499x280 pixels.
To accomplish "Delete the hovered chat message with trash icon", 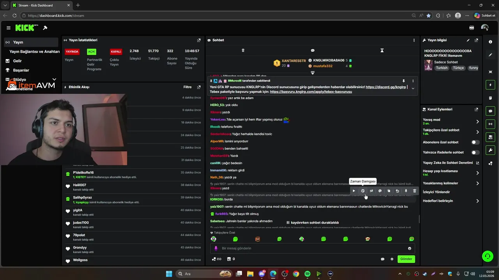I will tap(414, 191).
